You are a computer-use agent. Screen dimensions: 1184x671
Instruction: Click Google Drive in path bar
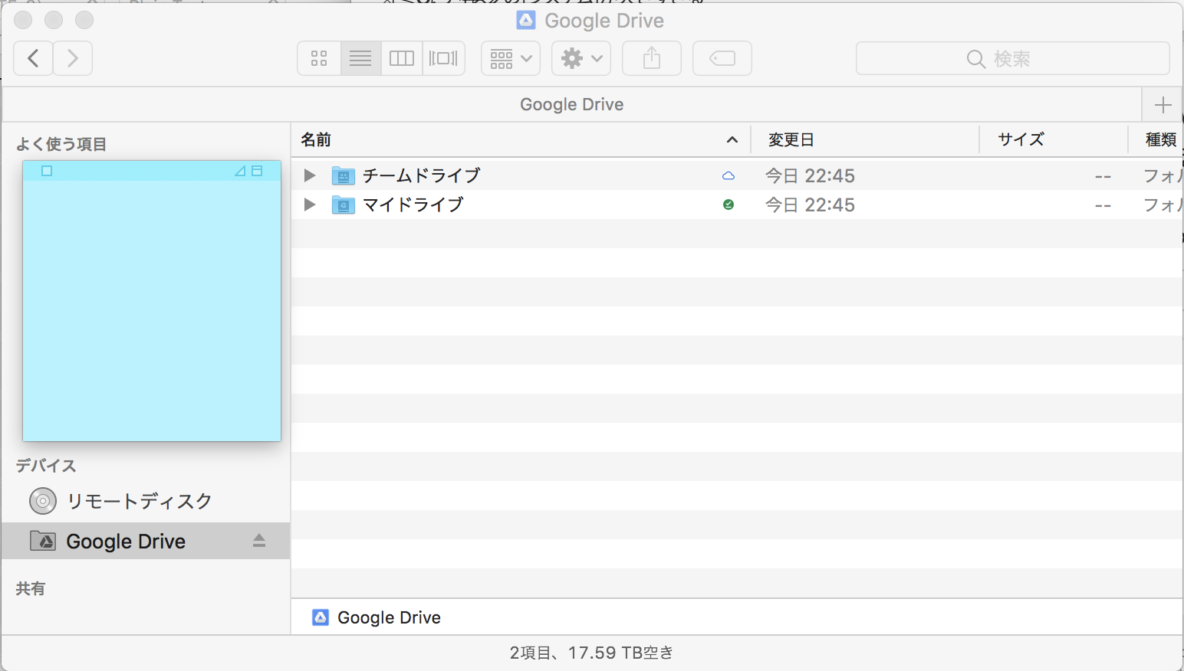click(388, 617)
